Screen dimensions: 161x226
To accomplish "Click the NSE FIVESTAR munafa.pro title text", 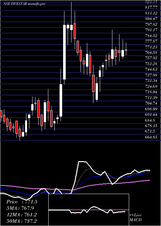I will [24, 4].
